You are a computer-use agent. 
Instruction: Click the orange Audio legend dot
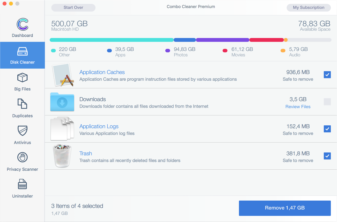tap(283, 50)
